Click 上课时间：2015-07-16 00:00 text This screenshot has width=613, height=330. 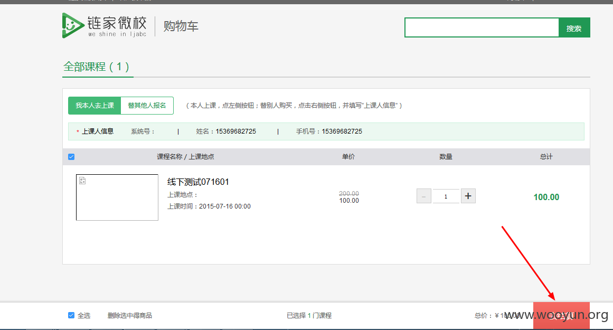click(x=209, y=206)
